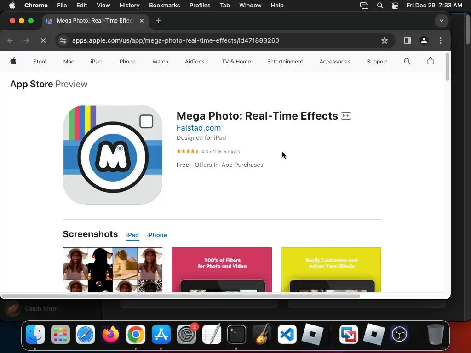The width and height of the screenshot is (471, 353).
Task: Open the site search magnifier icon
Action: tap(407, 61)
